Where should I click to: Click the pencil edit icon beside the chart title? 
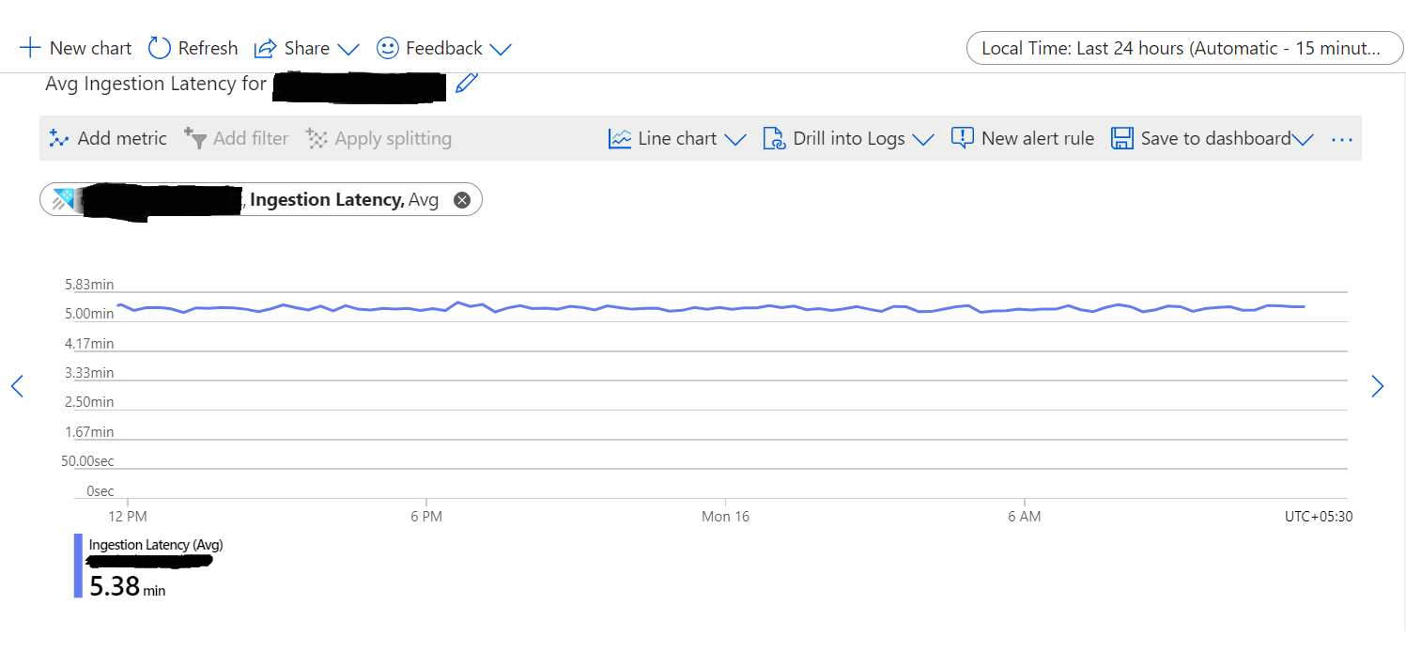tap(467, 83)
